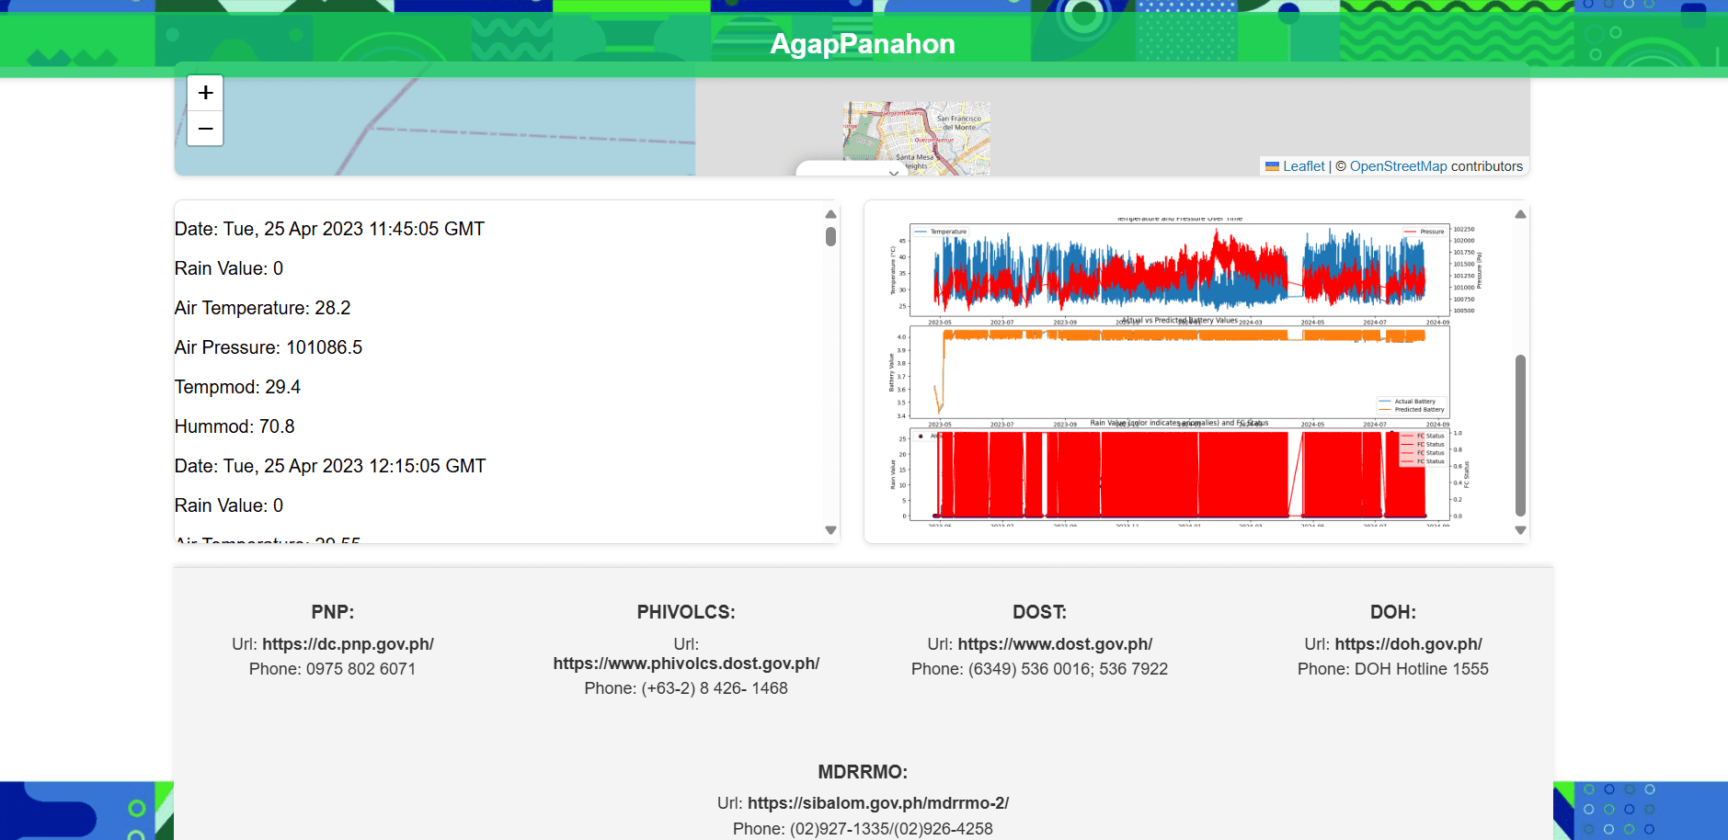This screenshot has height=840, width=1728.
Task: Follow the DOST website link
Action: click(x=1055, y=644)
